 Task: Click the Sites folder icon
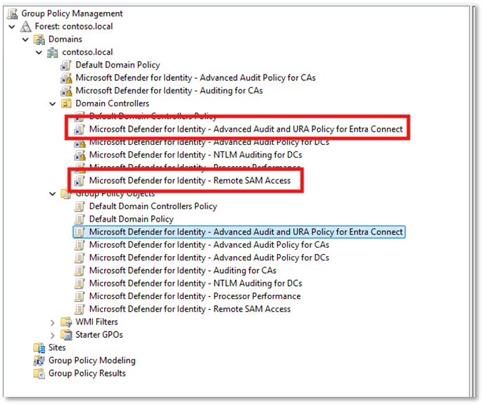pyautogui.click(x=39, y=348)
